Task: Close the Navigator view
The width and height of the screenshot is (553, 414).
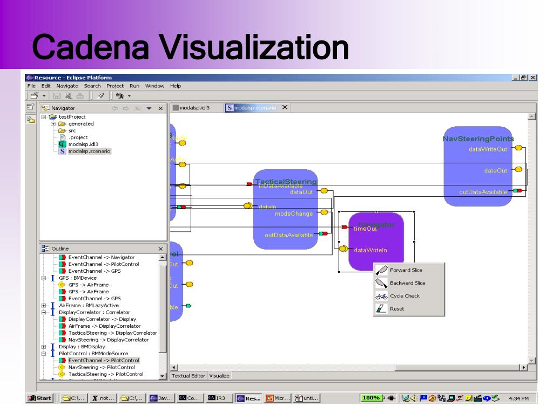Action: [x=160, y=108]
